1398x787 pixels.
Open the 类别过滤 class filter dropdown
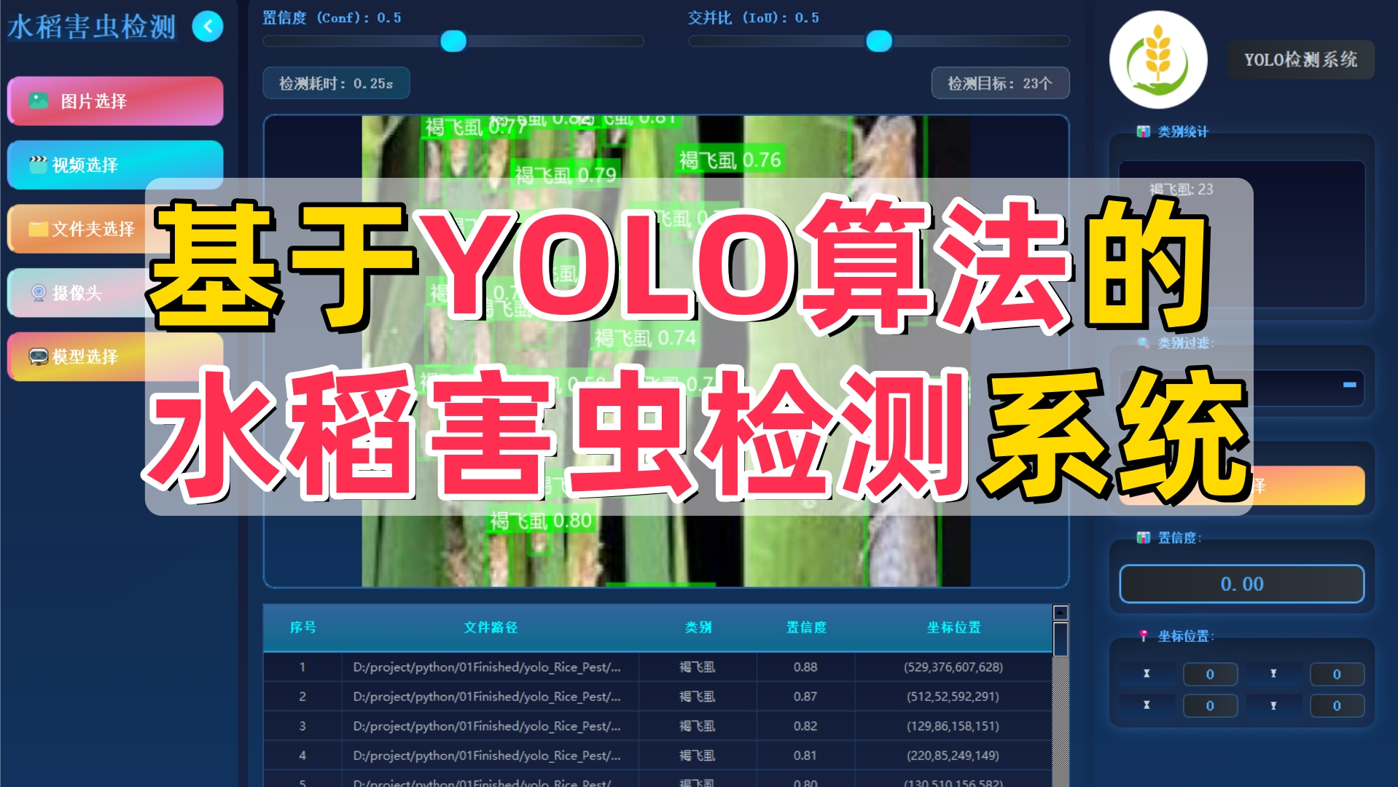[1241, 388]
